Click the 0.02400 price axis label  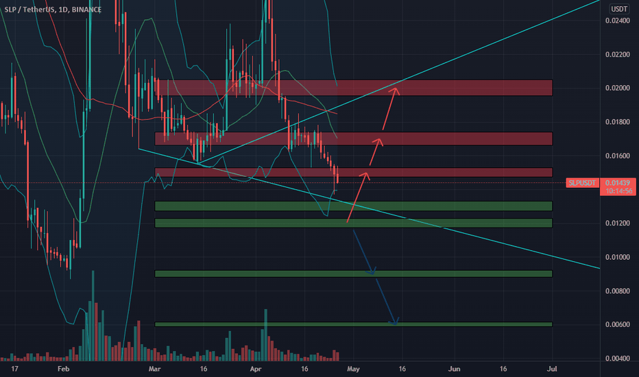click(618, 21)
